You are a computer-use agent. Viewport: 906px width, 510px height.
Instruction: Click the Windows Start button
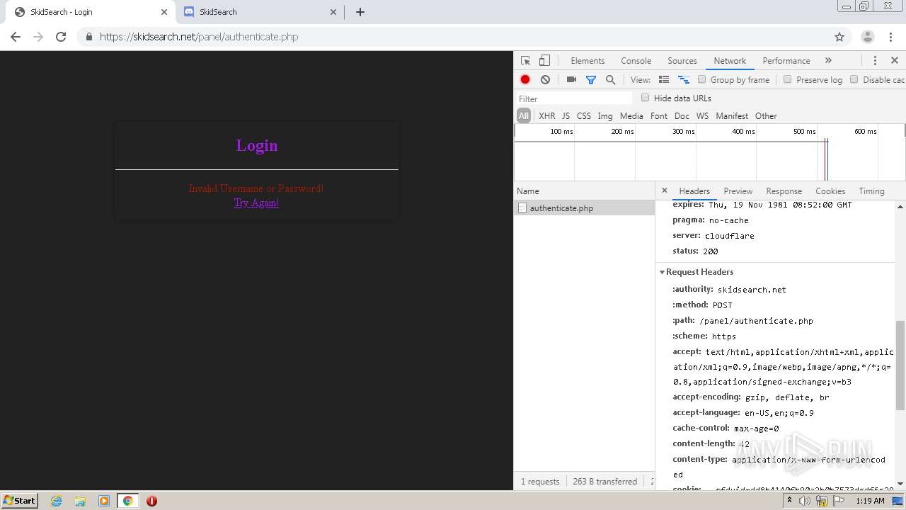pyautogui.click(x=20, y=501)
